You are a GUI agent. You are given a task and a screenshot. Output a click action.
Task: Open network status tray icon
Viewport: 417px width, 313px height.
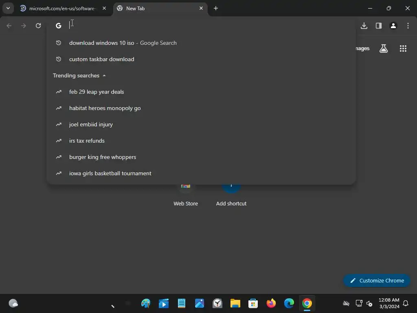pos(359,303)
